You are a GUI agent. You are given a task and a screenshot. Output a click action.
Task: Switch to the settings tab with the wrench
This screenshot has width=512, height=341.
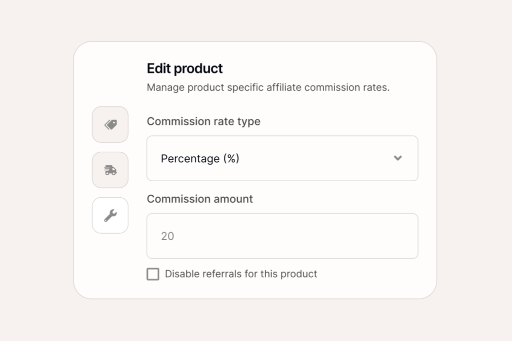tap(110, 215)
